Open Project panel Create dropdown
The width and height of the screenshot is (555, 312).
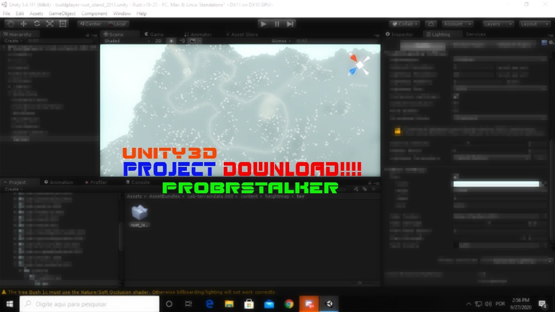click(13, 189)
